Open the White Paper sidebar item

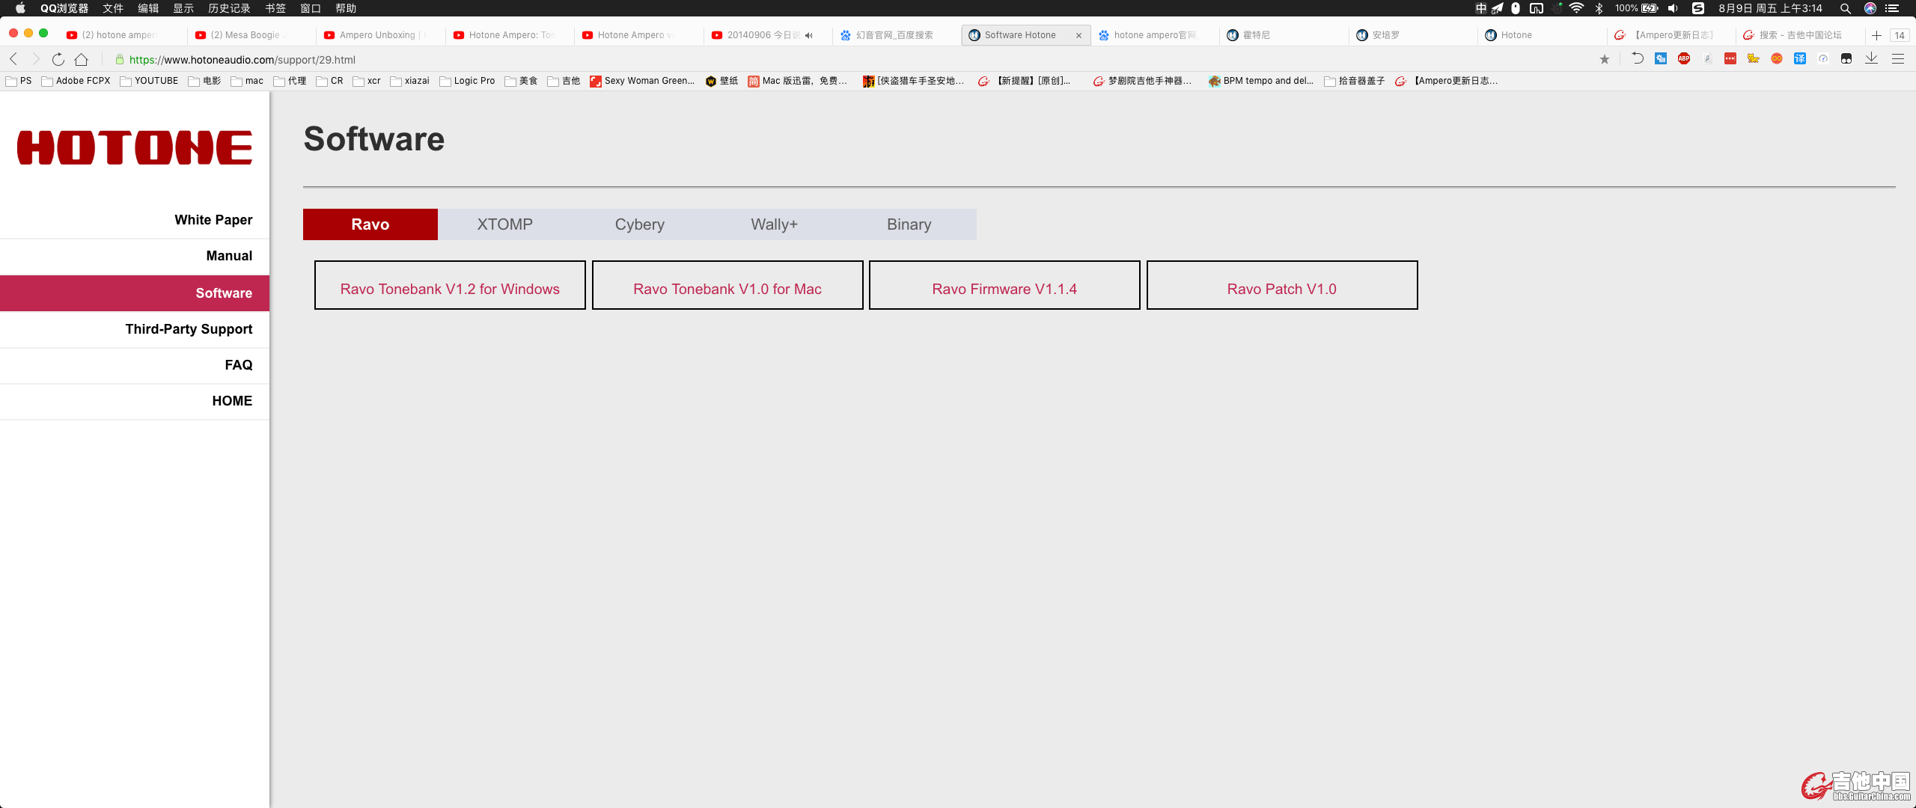point(135,220)
